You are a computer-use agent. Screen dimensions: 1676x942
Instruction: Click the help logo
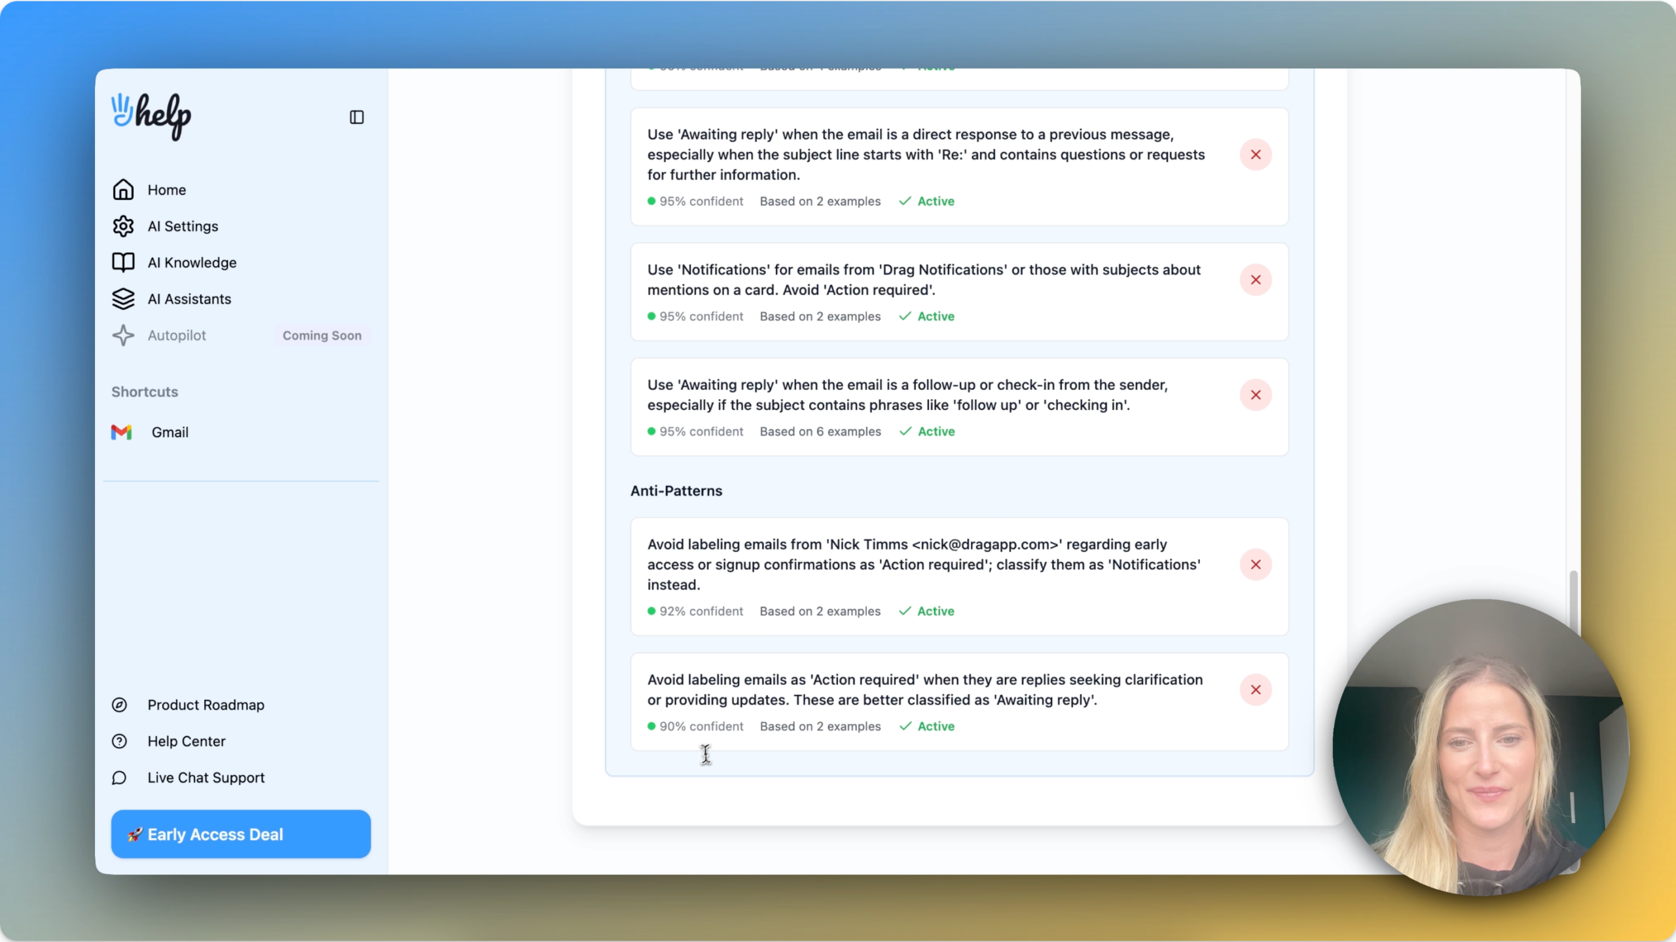click(151, 116)
